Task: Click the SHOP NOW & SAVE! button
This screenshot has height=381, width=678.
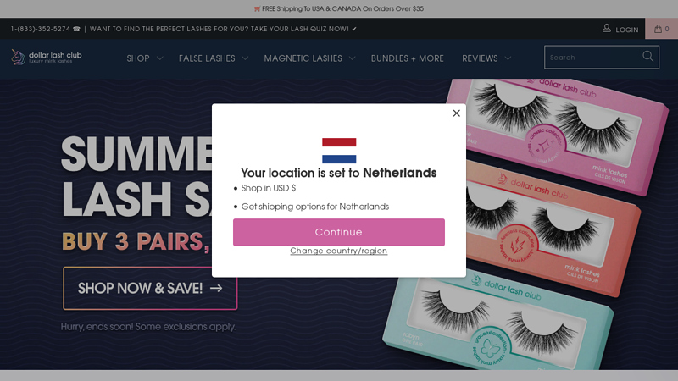Action: click(150, 288)
